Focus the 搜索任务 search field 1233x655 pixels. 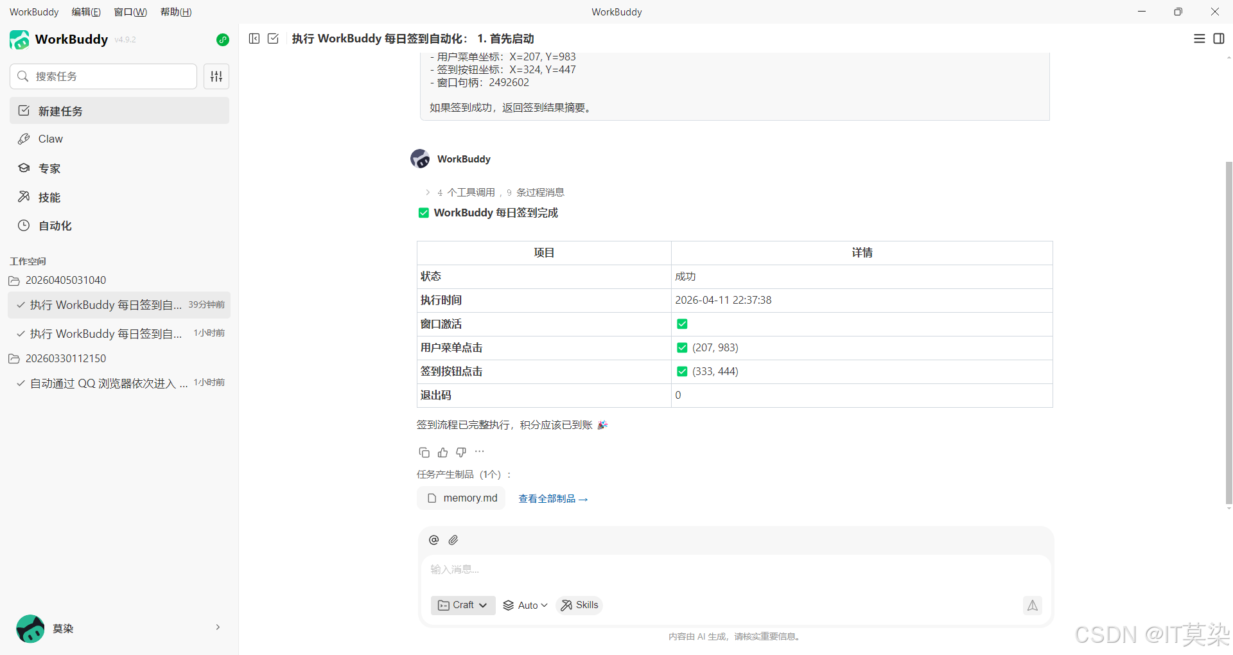pyautogui.click(x=103, y=76)
